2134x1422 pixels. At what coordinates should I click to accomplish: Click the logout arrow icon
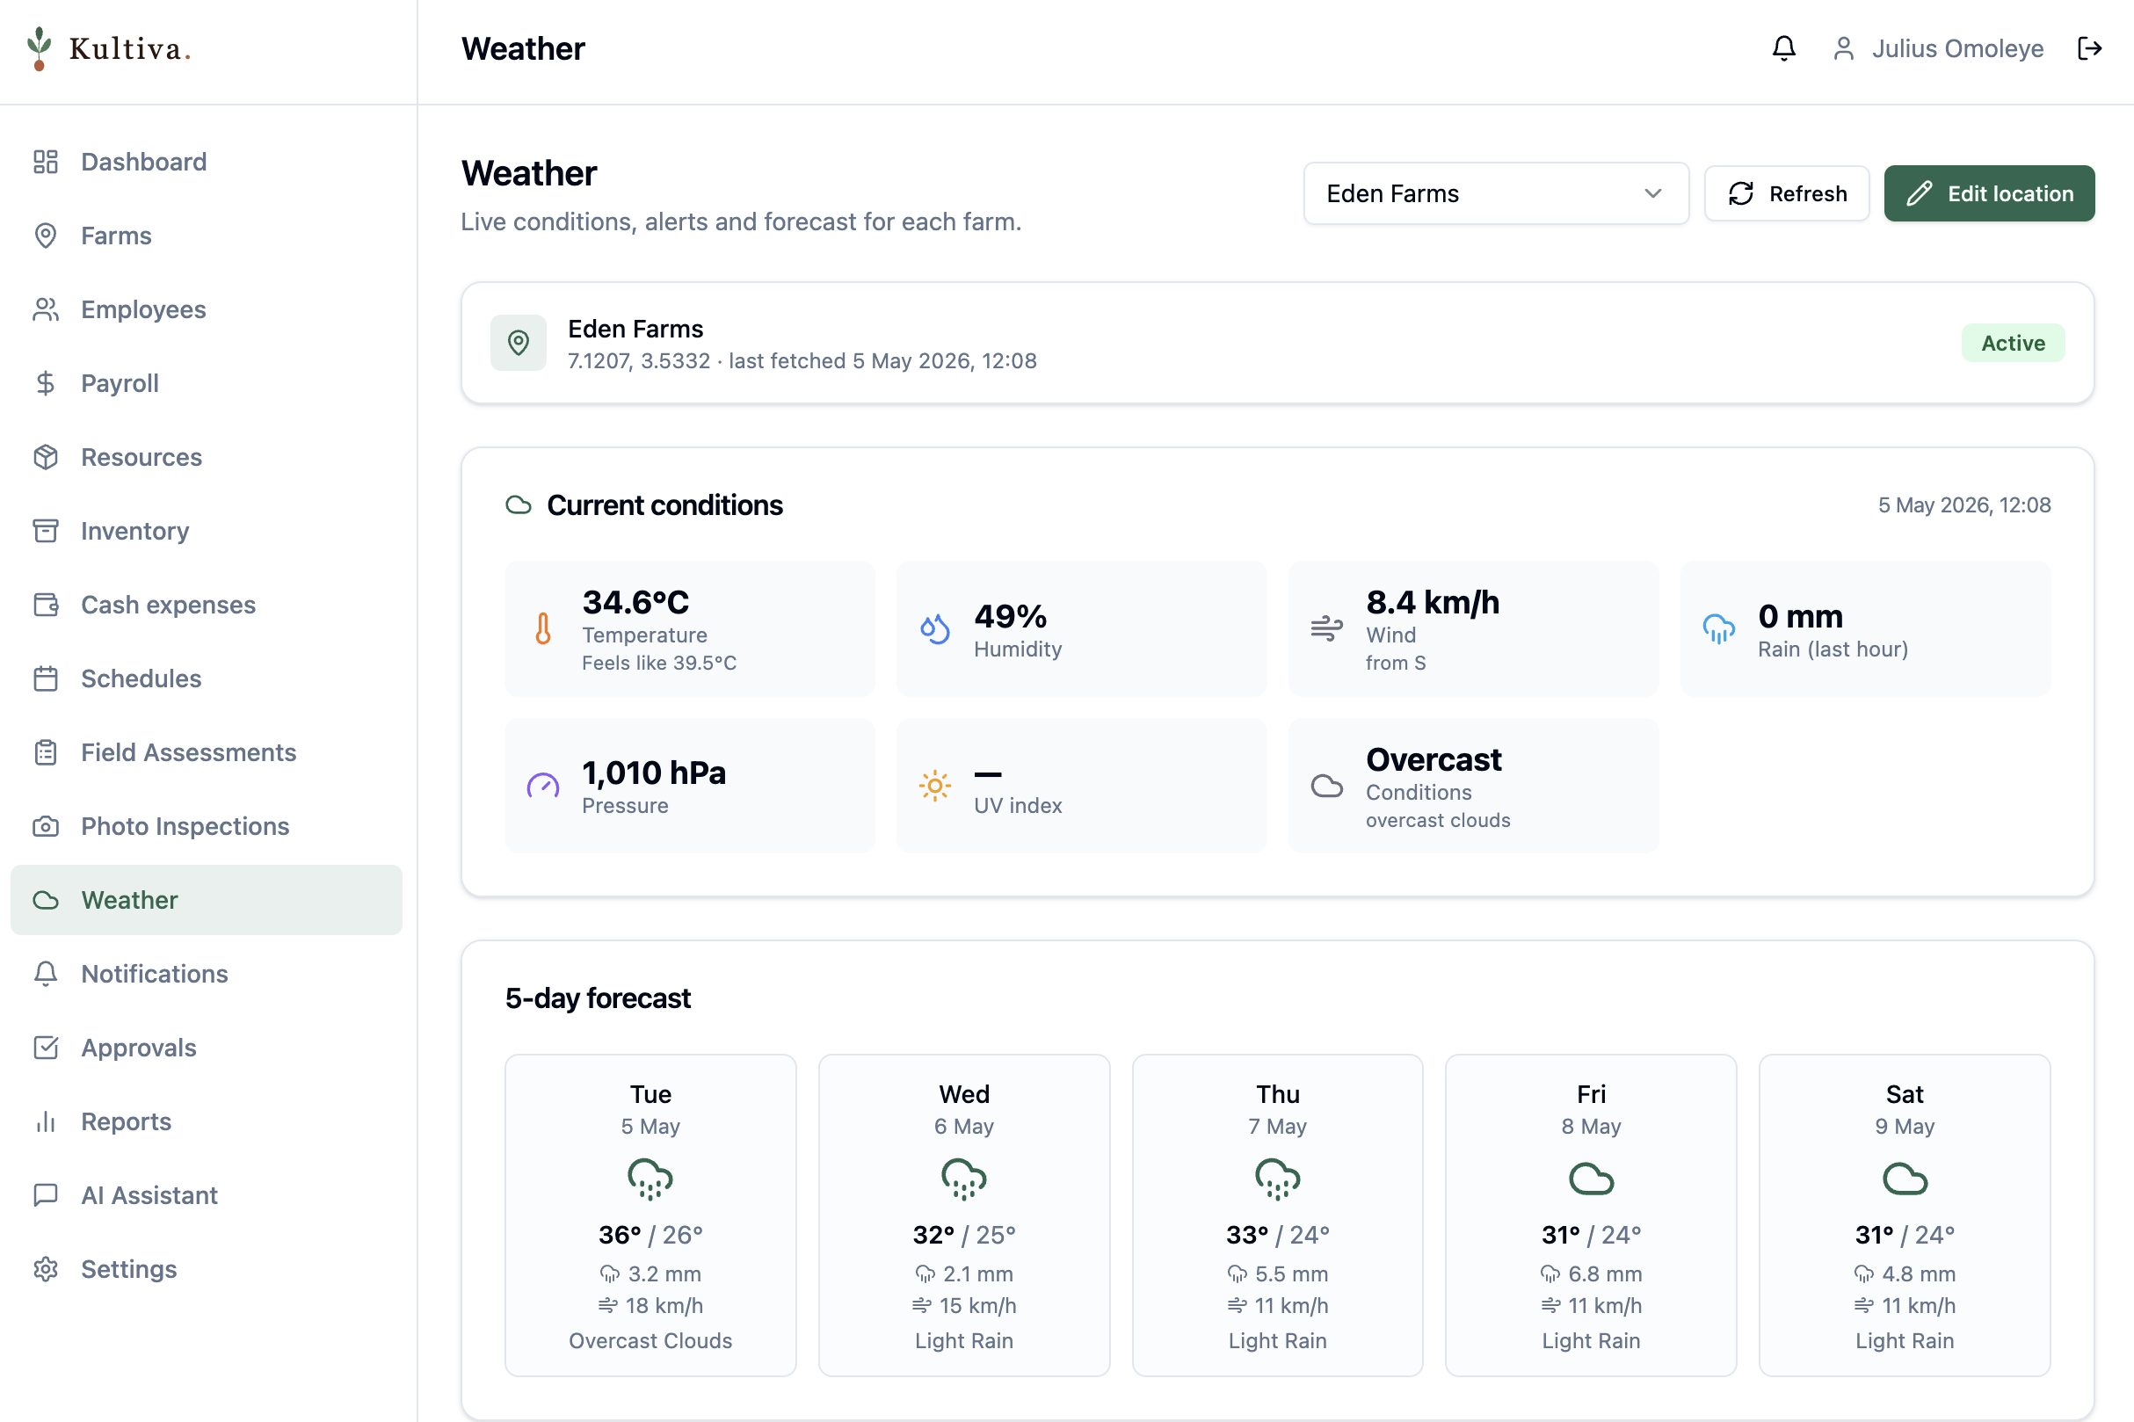pos(2089,48)
